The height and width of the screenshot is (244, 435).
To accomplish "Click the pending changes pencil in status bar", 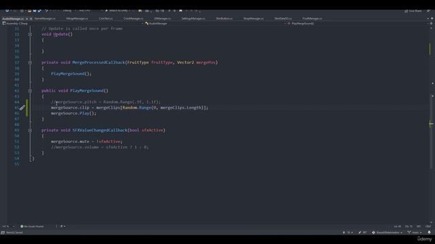I will click(362, 232).
